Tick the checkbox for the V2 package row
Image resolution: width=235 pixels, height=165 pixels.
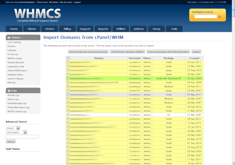(68, 115)
